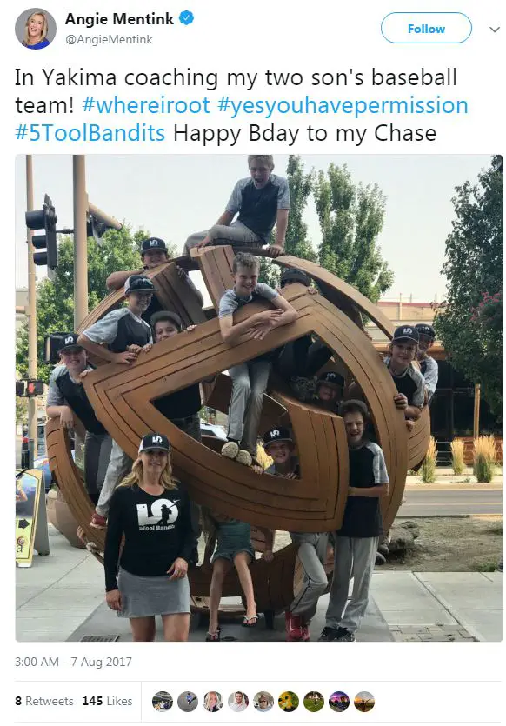The width and height of the screenshot is (506, 726).
Task: Open the yellow sunflower liker avatar
Action: coord(289,702)
